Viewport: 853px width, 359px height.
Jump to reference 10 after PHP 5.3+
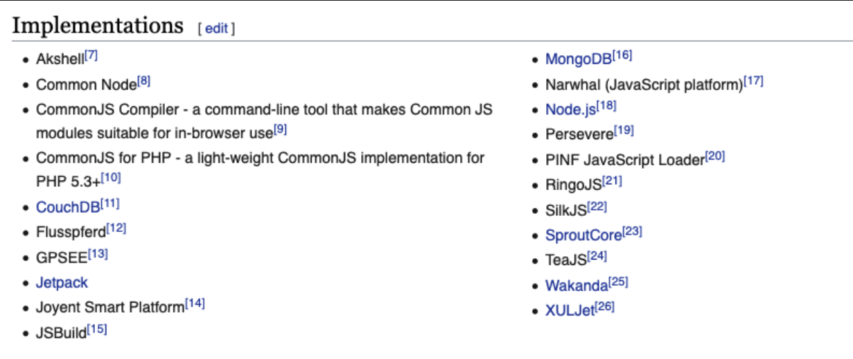[110, 178]
